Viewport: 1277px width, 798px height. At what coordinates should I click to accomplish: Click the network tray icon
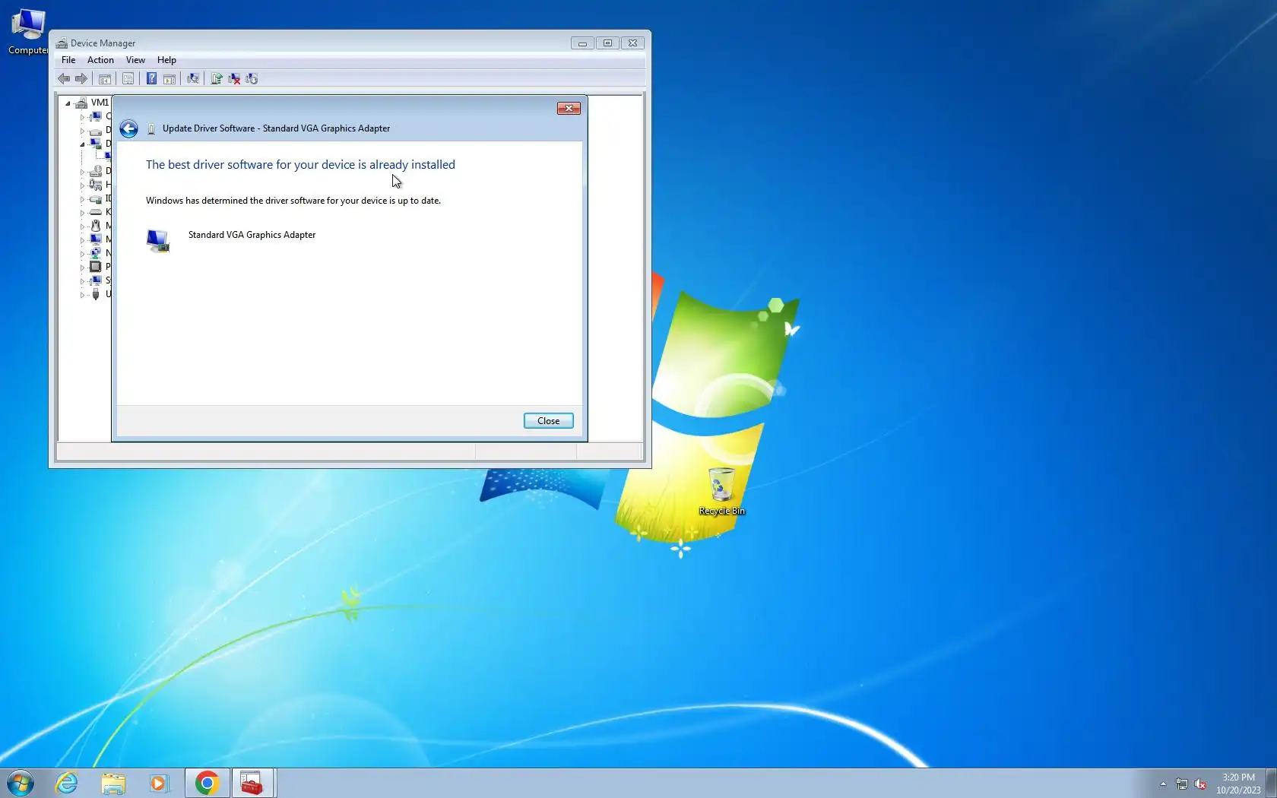click(1182, 784)
